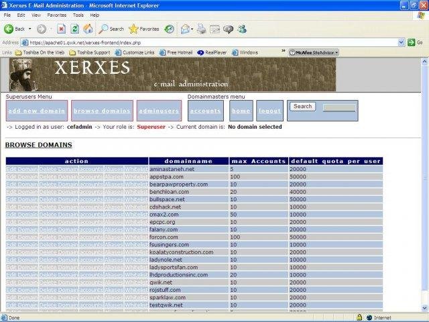
Task: Open the Favorites menu
Action: point(56,15)
